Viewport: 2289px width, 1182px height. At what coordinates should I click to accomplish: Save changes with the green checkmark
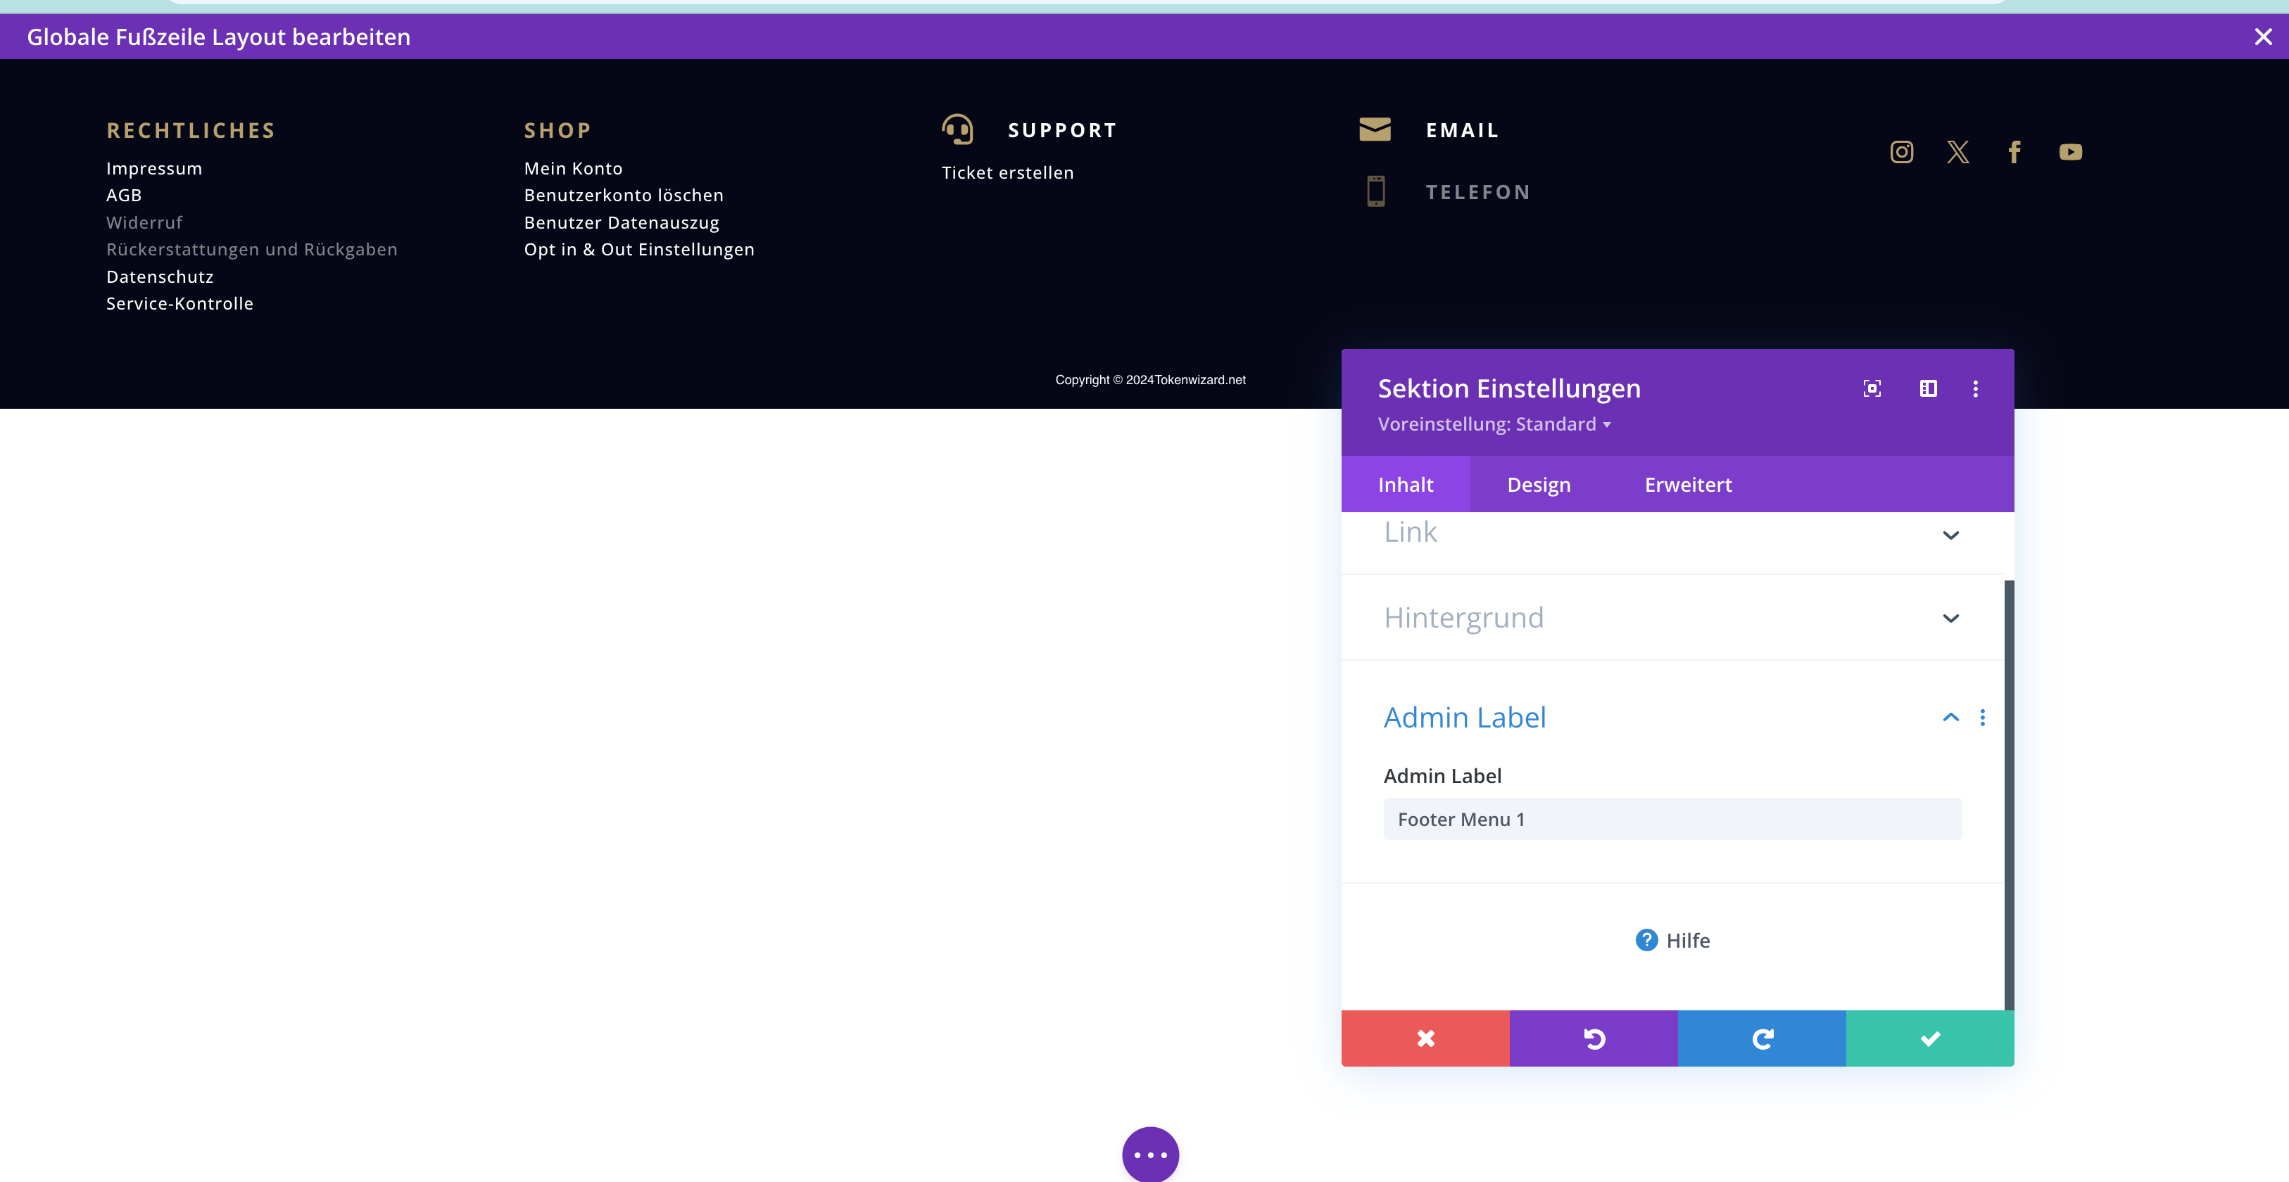pyautogui.click(x=1930, y=1038)
